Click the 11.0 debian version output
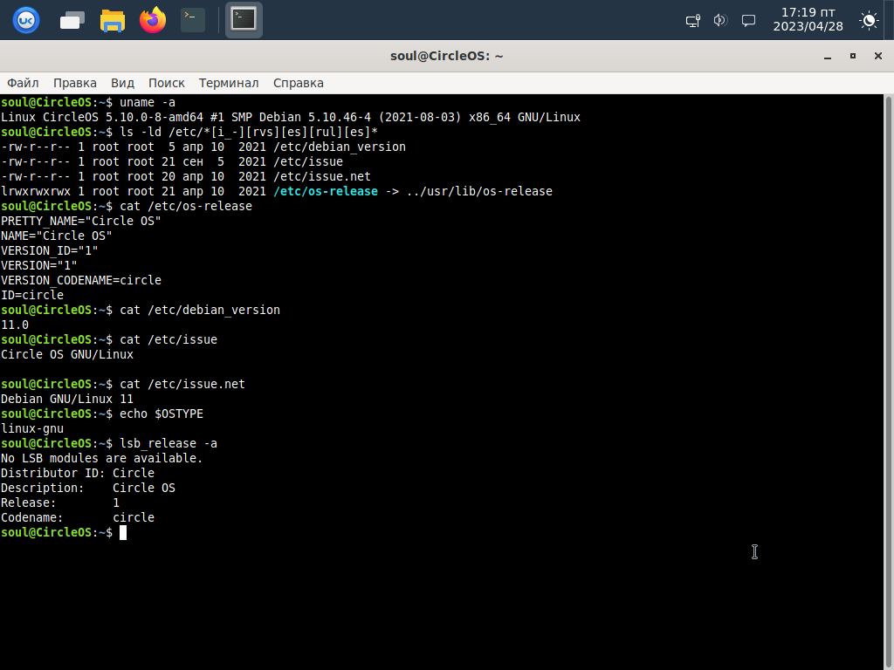This screenshot has height=670, width=894. [x=15, y=325]
